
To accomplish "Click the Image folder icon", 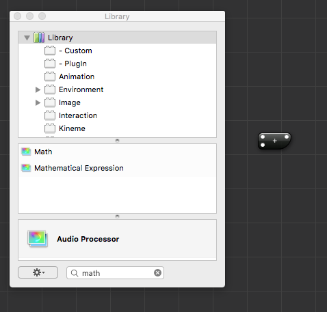I will click(x=50, y=102).
